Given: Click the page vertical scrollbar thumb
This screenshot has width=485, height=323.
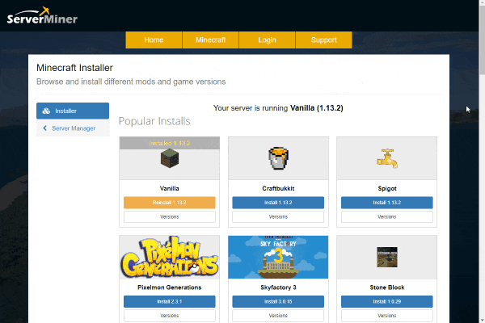Looking at the screenshot, I should (x=482, y=40).
